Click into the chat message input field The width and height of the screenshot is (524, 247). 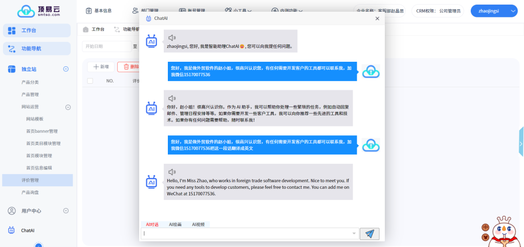(246, 234)
